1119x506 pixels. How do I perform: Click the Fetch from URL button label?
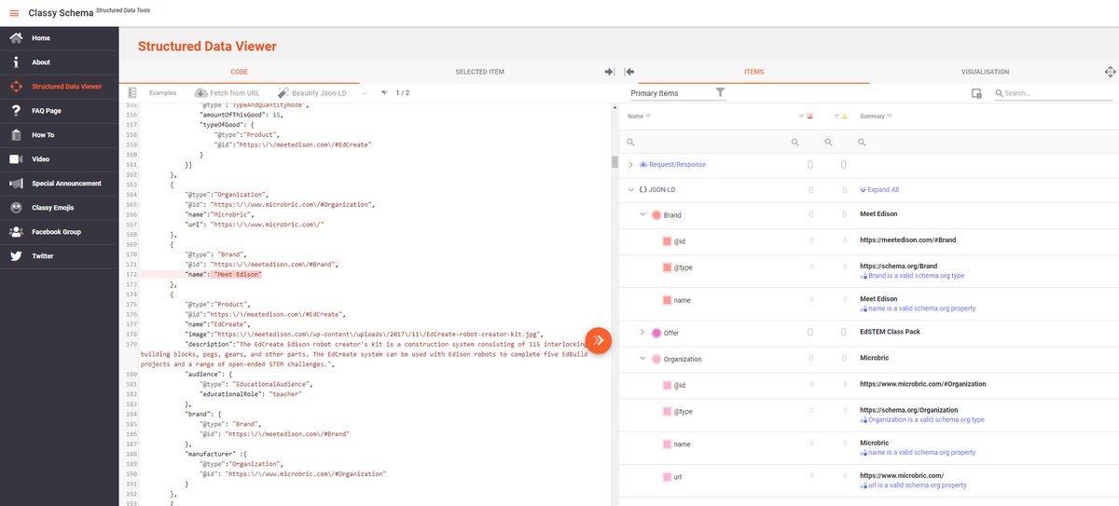click(x=235, y=93)
